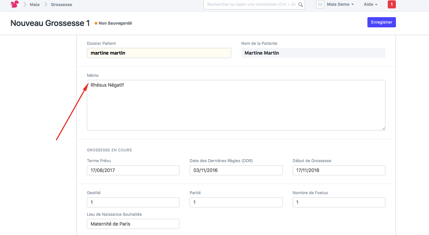
Task: Expand the Aide help menu
Action: click(370, 4)
